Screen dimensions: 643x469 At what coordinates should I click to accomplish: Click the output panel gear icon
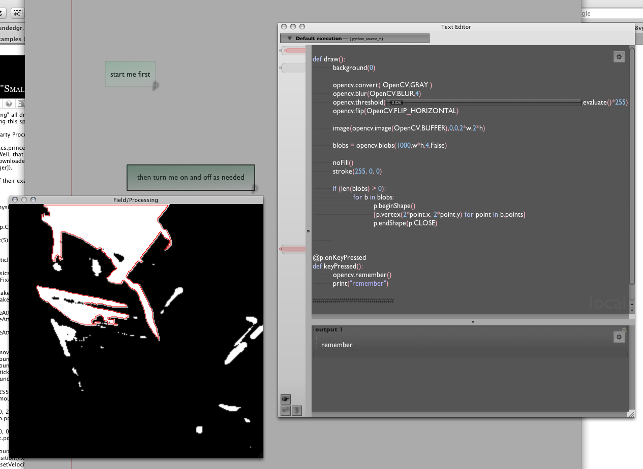(619, 337)
